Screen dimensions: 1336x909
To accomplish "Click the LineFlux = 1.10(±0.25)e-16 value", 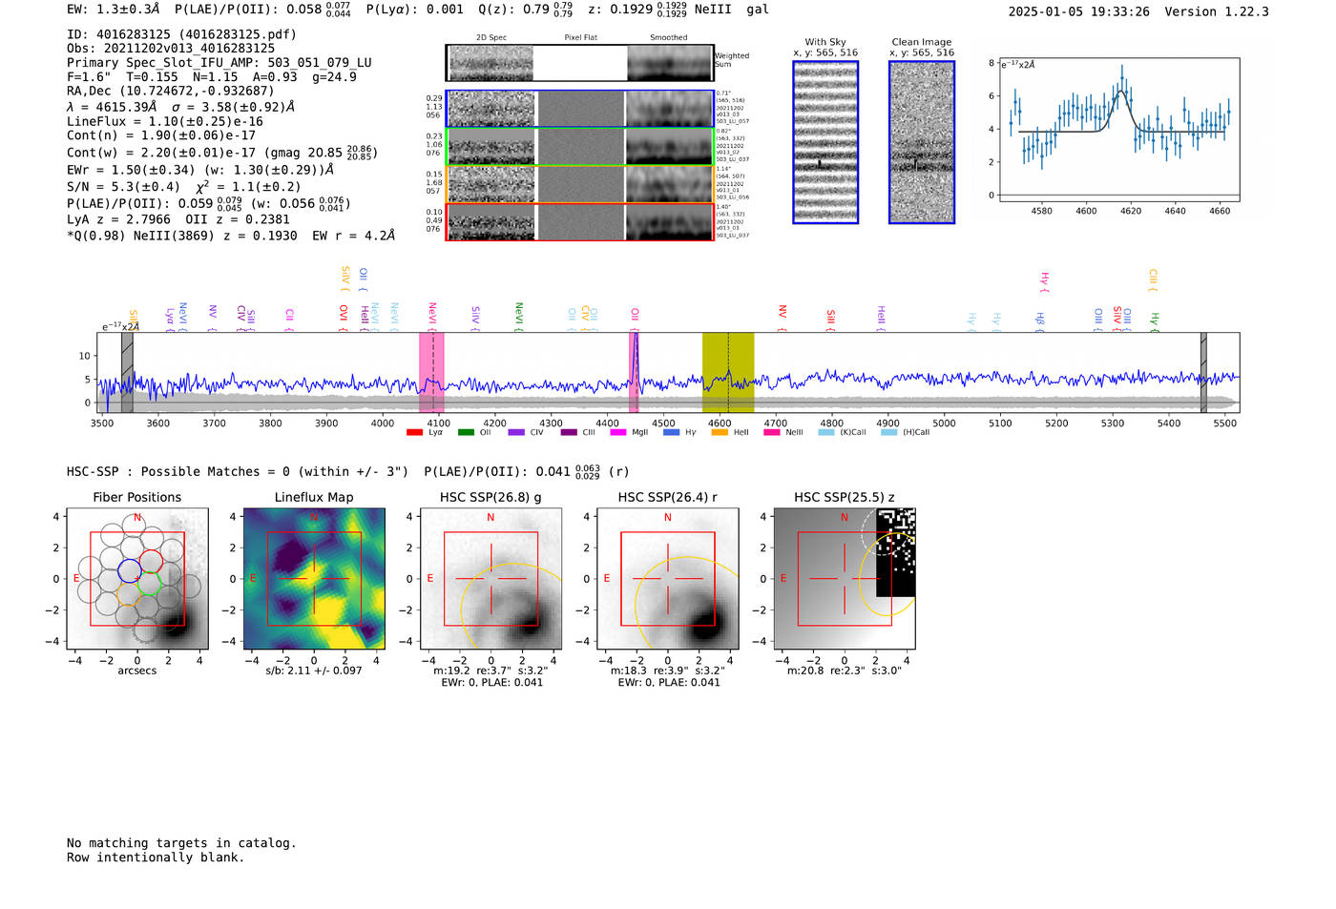I will pyautogui.click(x=165, y=122).
